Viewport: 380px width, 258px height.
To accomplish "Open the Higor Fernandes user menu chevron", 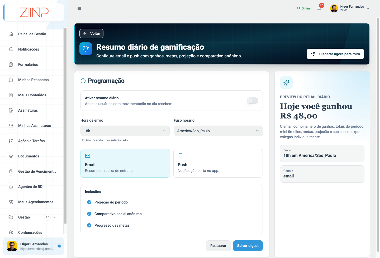I will tap(368, 8).
